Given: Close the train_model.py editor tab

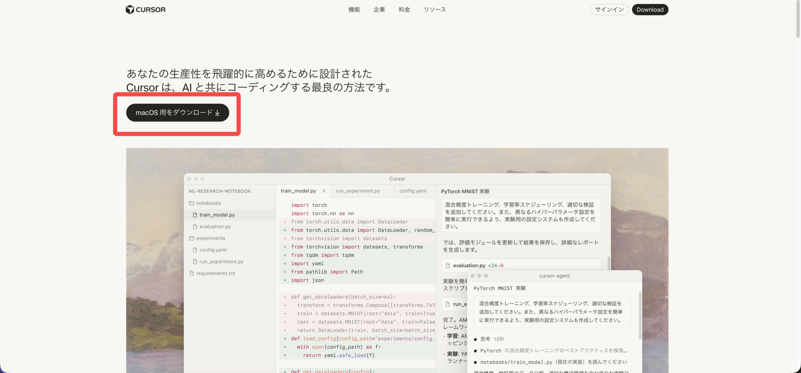Looking at the screenshot, I should [324, 191].
